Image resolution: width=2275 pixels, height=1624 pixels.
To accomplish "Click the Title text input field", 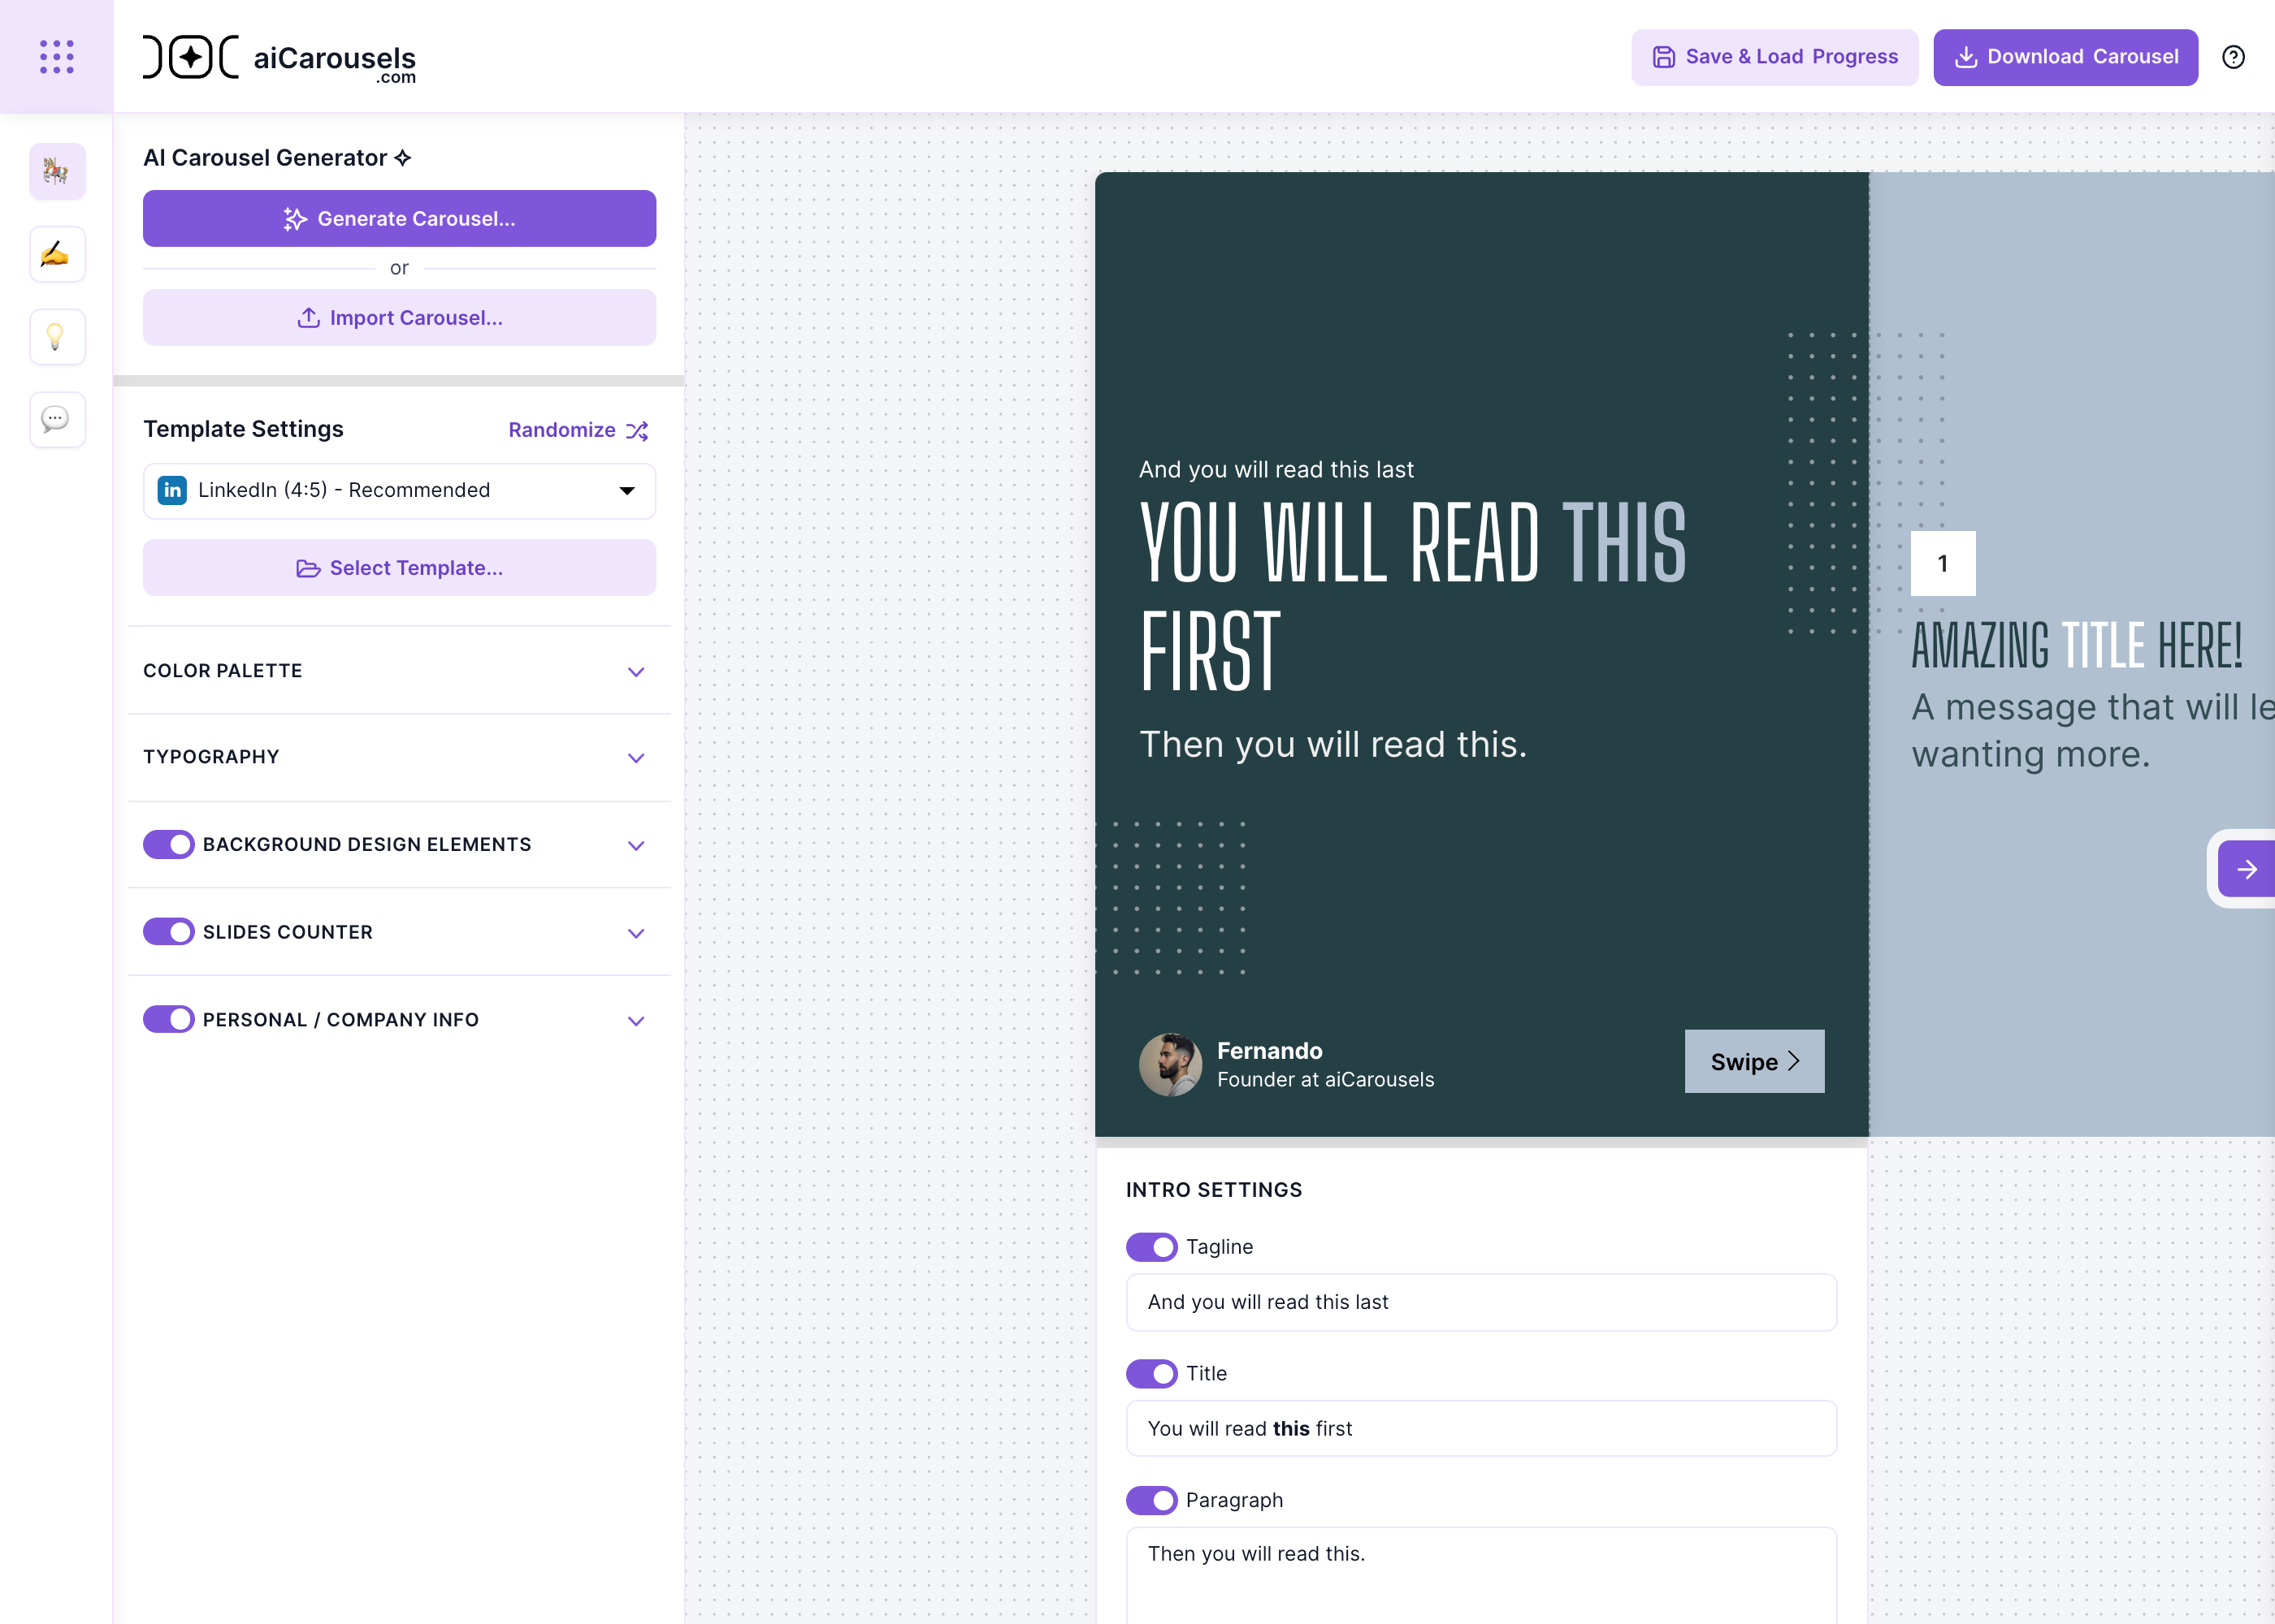I will pos(1480,1428).
